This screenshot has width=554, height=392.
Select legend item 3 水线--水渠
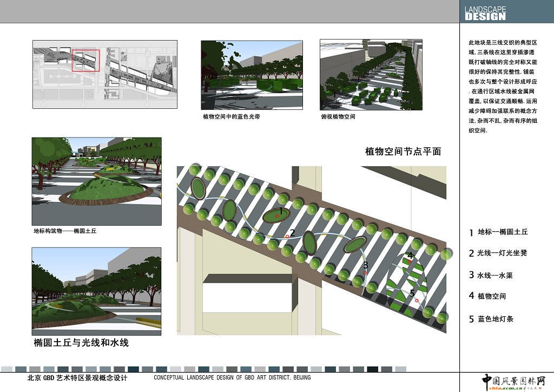click(x=491, y=275)
